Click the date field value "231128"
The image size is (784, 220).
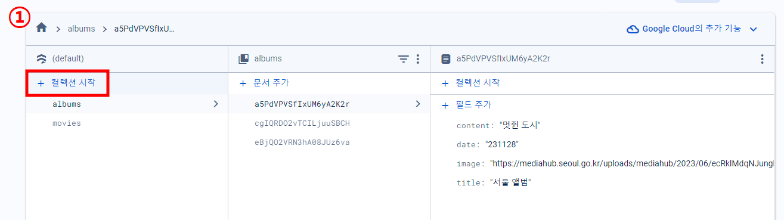click(x=502, y=144)
